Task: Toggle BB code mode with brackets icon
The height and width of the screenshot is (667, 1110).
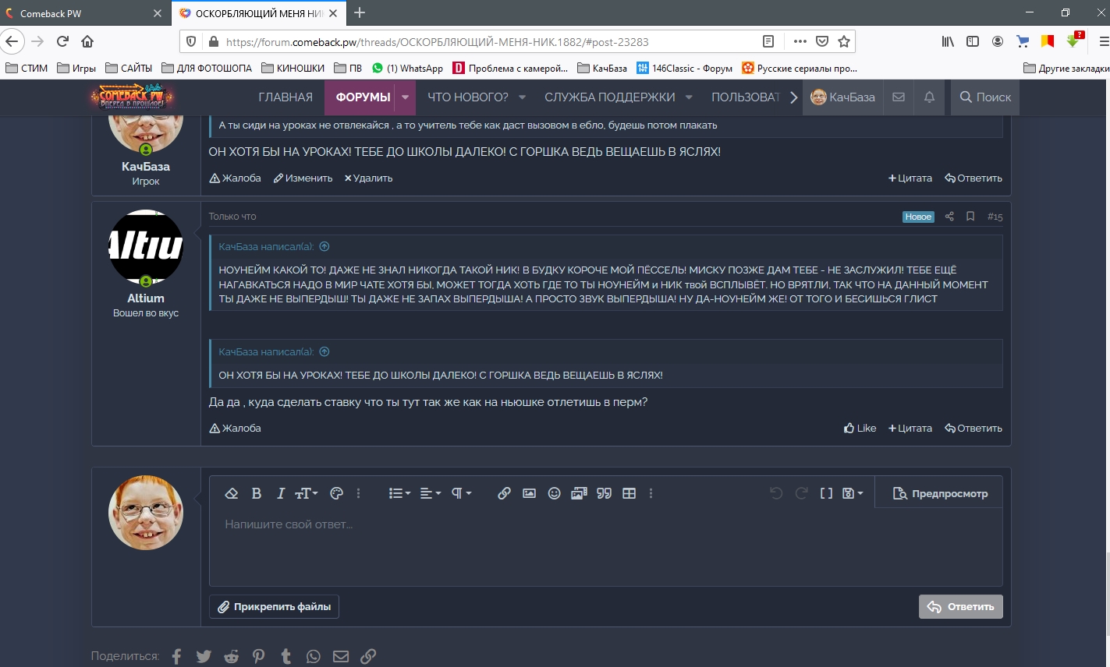Action: 826,493
